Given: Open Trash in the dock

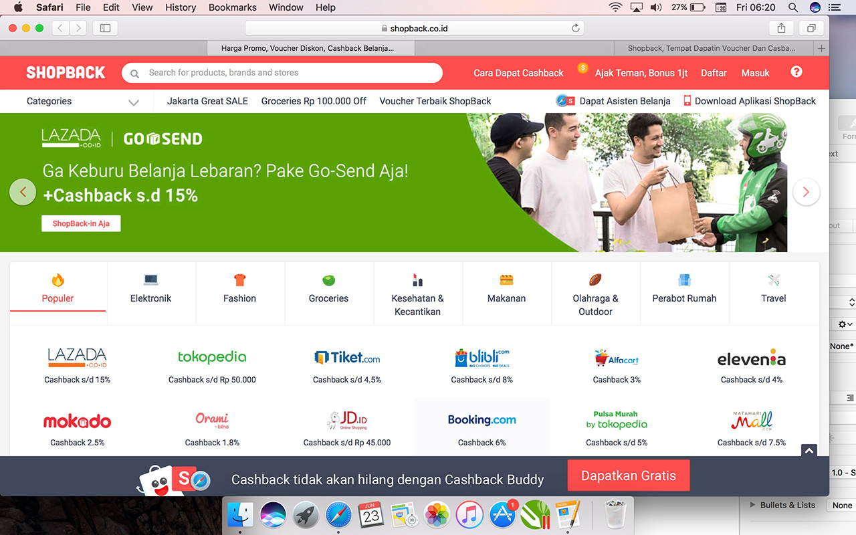Looking at the screenshot, I should click(x=615, y=514).
